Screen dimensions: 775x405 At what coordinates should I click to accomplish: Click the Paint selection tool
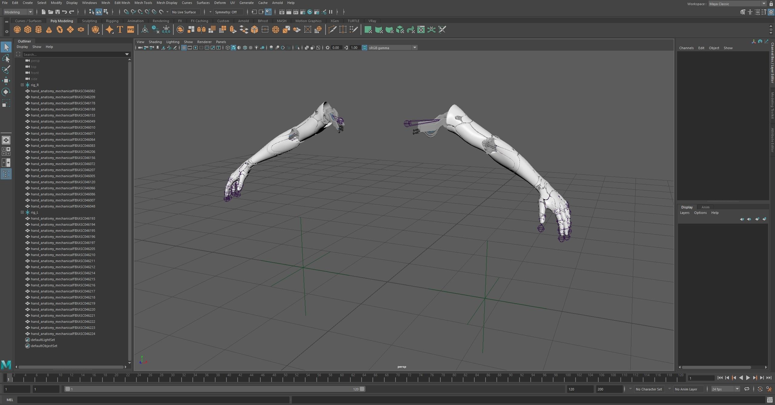pyautogui.click(x=6, y=69)
